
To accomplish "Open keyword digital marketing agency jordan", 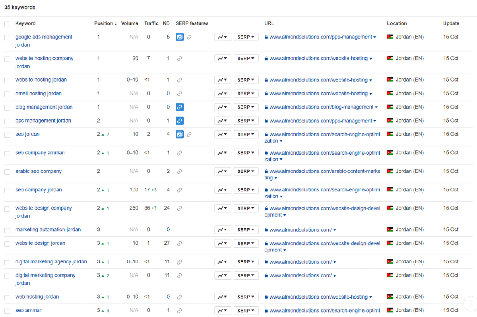I will [51, 261].
